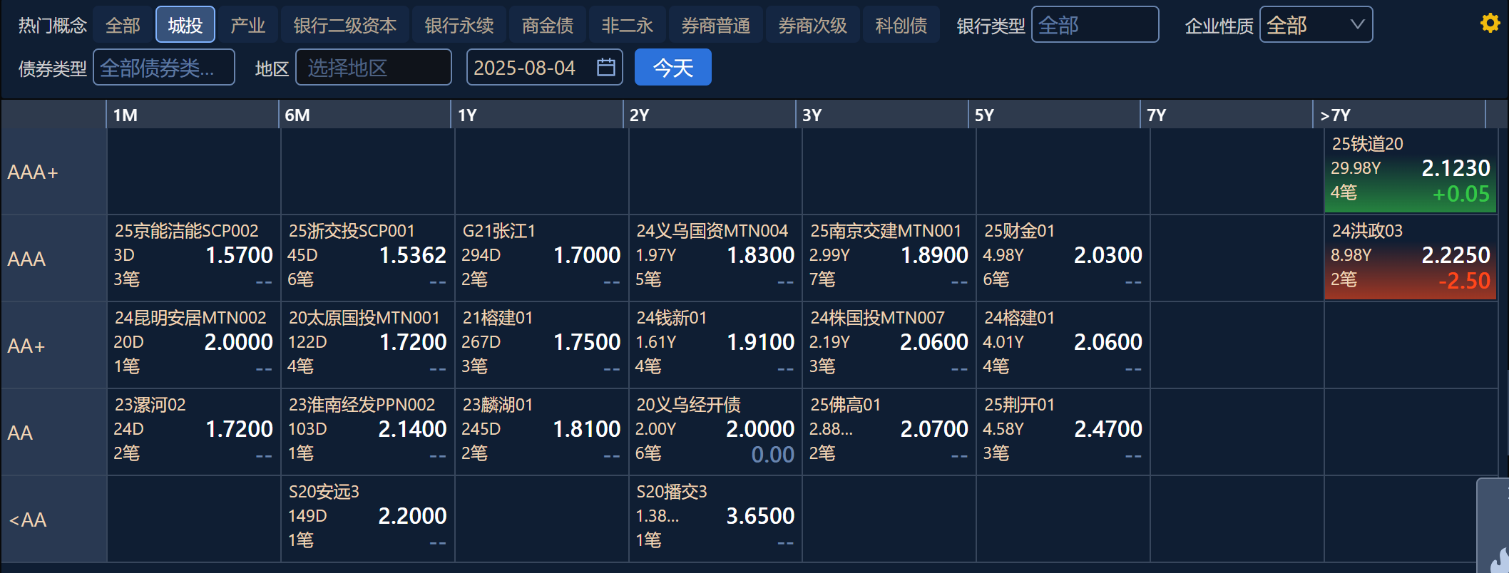Open the 24洪政03 bond cell
Screen dimensions: 1509x573
pos(1411,258)
